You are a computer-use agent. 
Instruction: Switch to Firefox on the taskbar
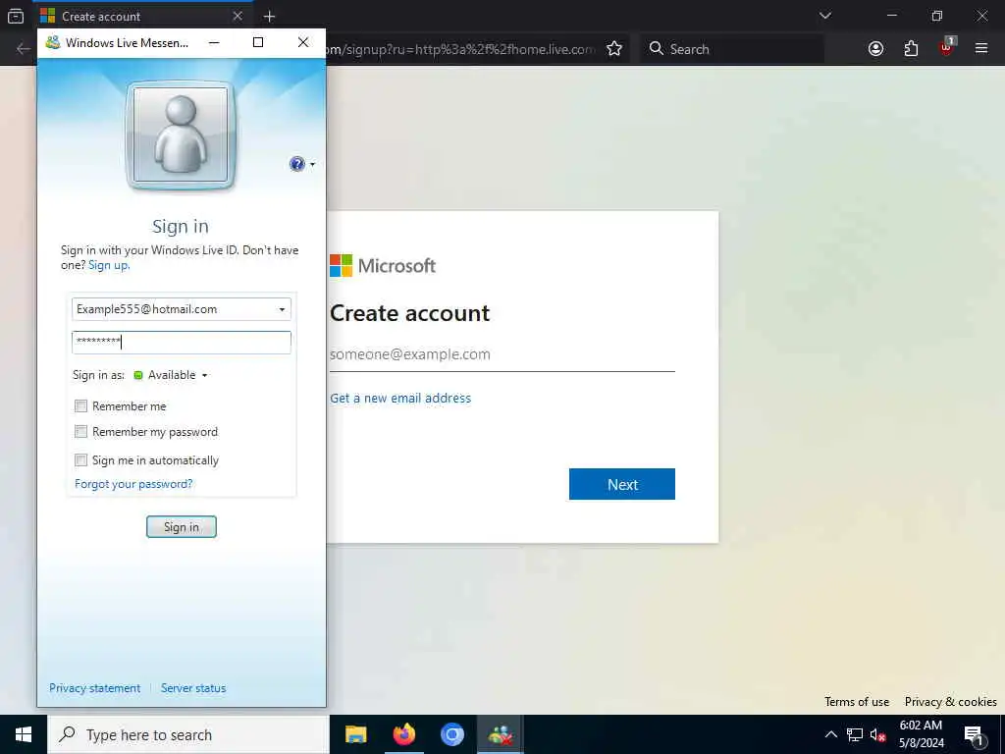point(403,734)
